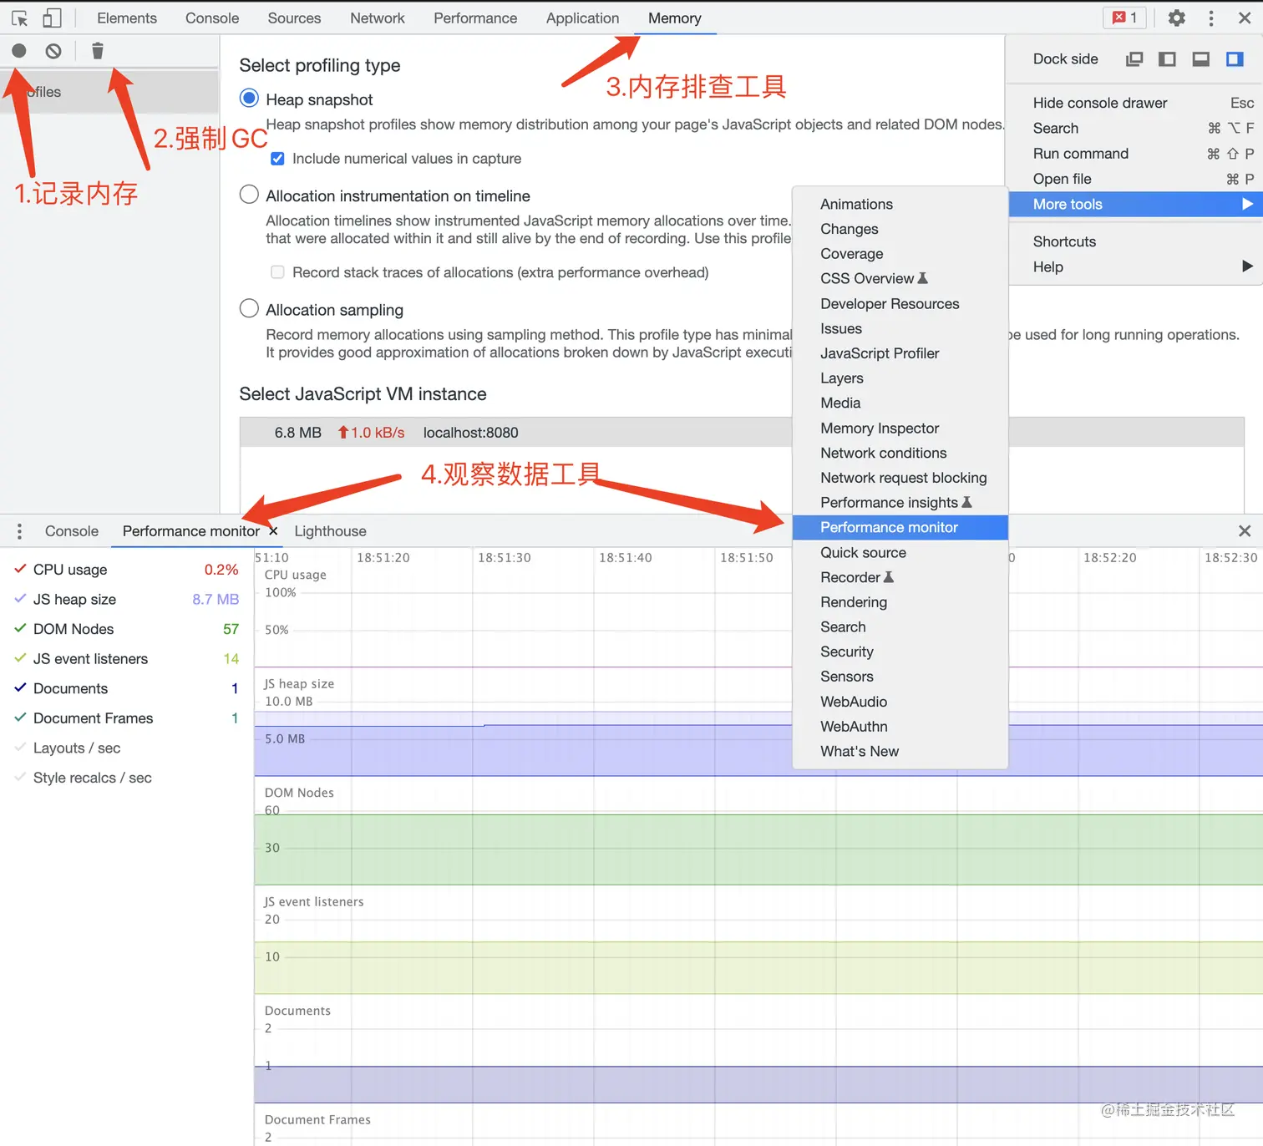Open Developer Resources tool
Screen dimensions: 1263x1146
click(900, 303)
